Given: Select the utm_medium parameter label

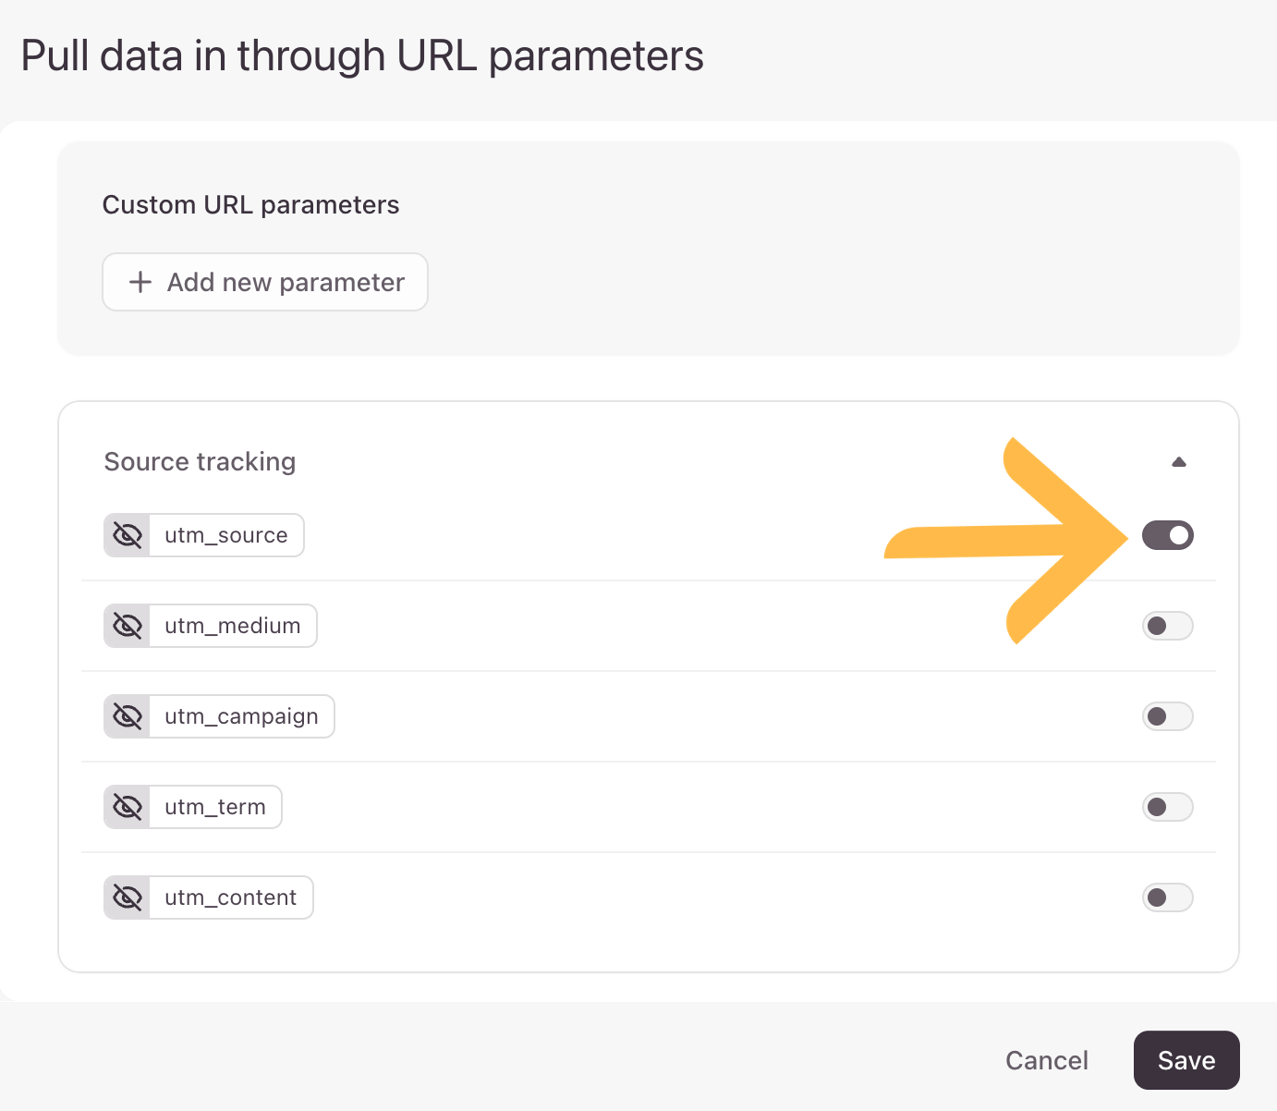Looking at the screenshot, I should 233,626.
